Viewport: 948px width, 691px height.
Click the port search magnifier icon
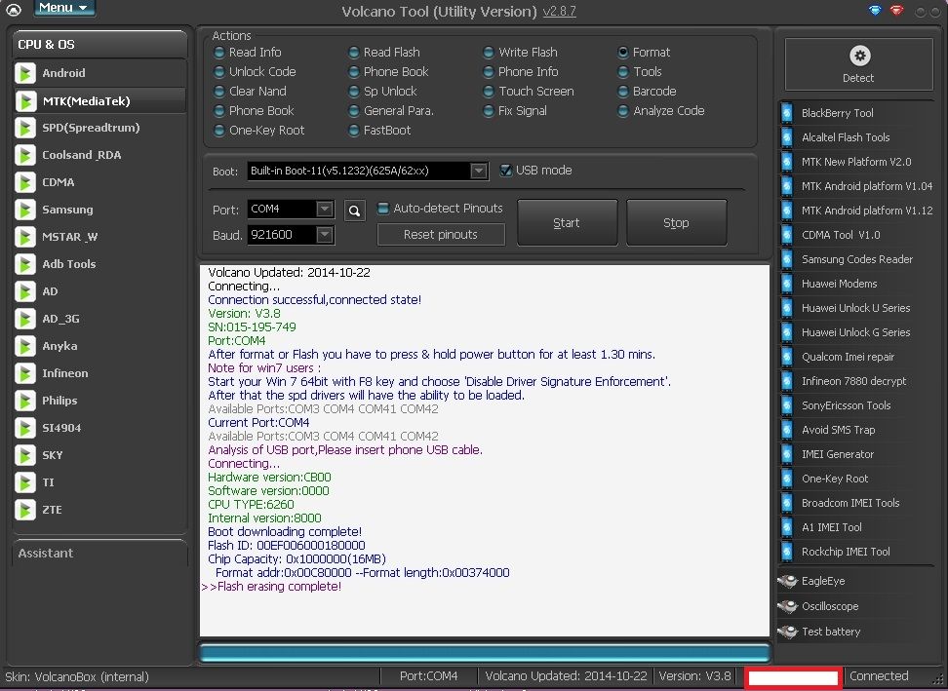tap(353, 210)
